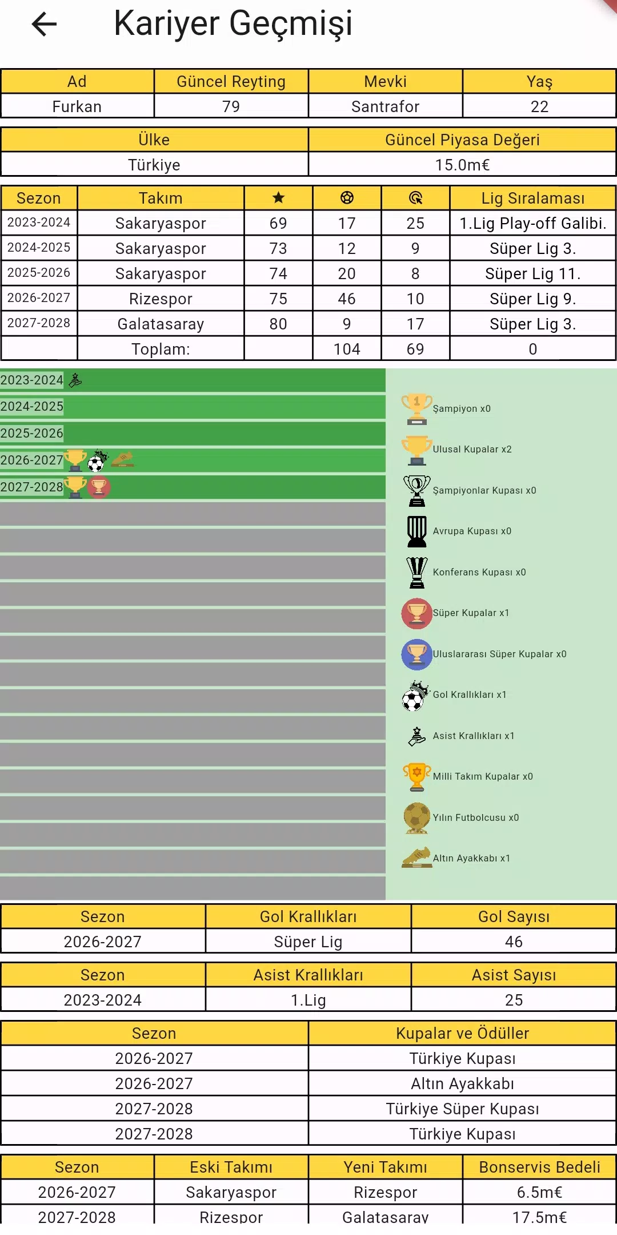Click 1.Lig Play-off Galibi. cell
Image resolution: width=617 pixels, height=1235 pixels.
pos(533,224)
